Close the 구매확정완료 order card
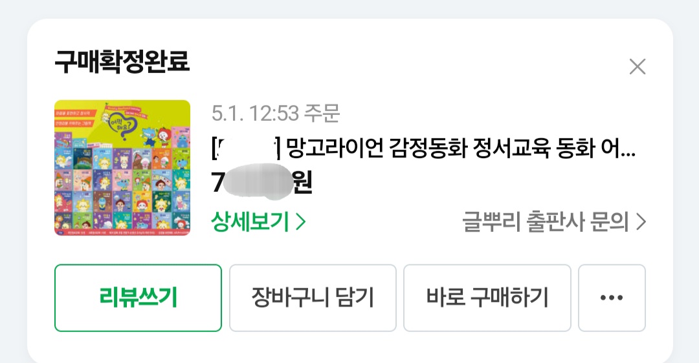This screenshot has height=363, width=699. (637, 67)
